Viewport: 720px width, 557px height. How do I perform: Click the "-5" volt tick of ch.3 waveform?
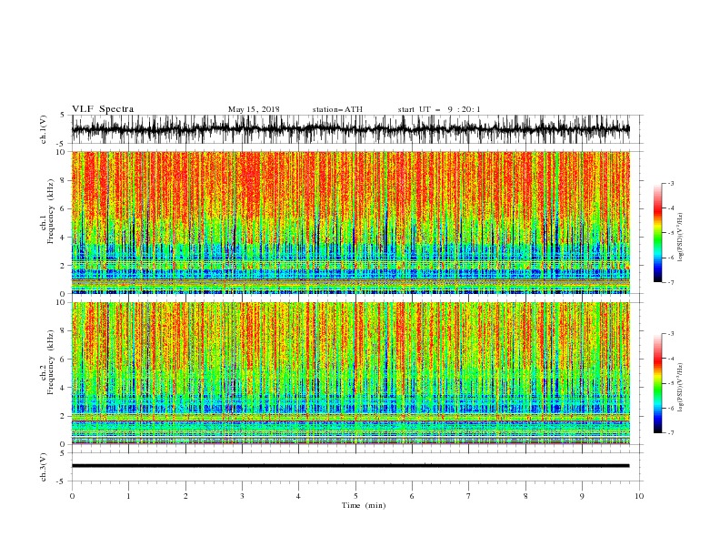click(x=62, y=481)
